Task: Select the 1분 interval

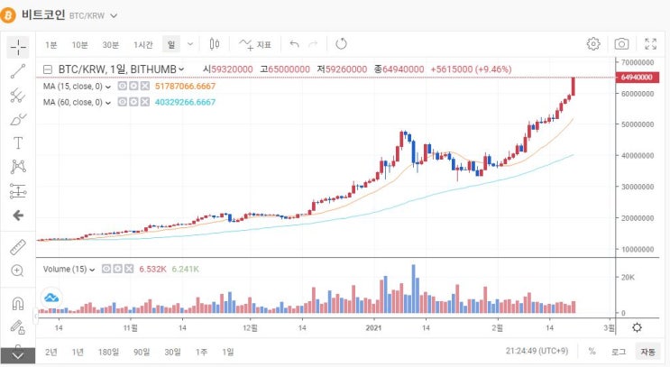Action: pyautogui.click(x=50, y=45)
